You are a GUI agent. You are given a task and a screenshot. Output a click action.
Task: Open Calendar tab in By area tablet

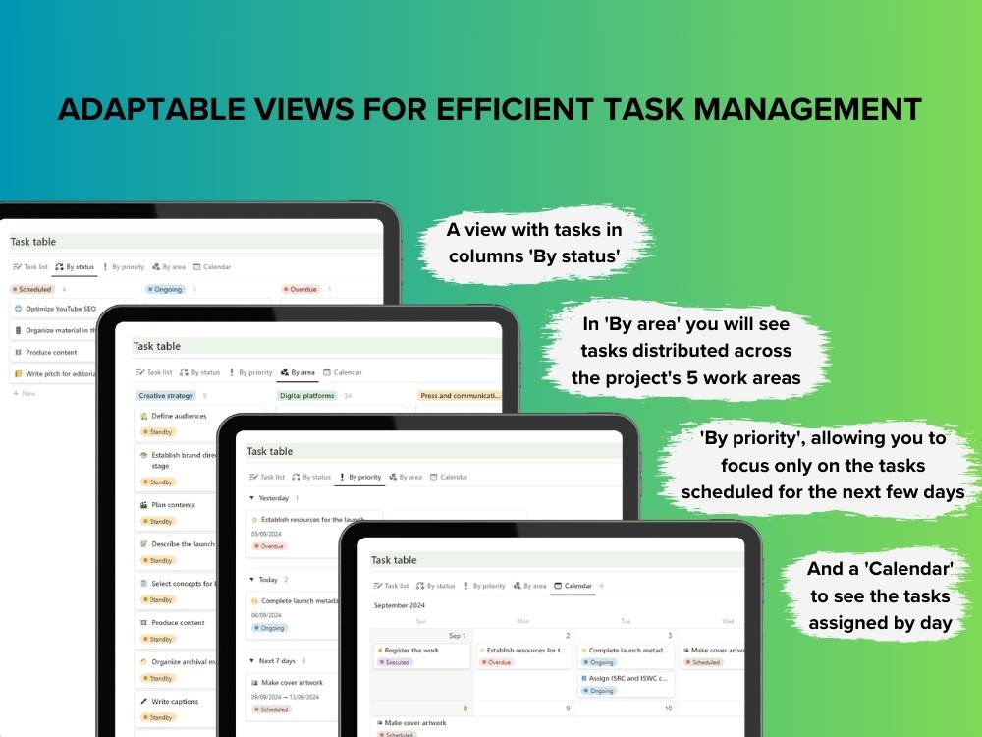[343, 372]
